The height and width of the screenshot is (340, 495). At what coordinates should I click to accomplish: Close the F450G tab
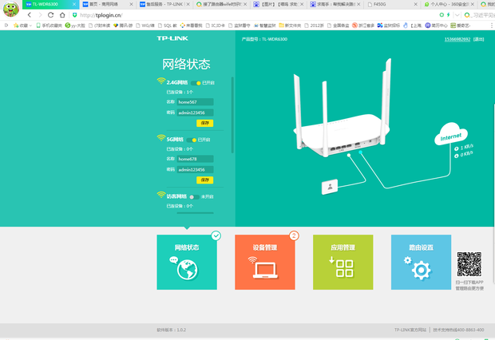(x=415, y=5)
